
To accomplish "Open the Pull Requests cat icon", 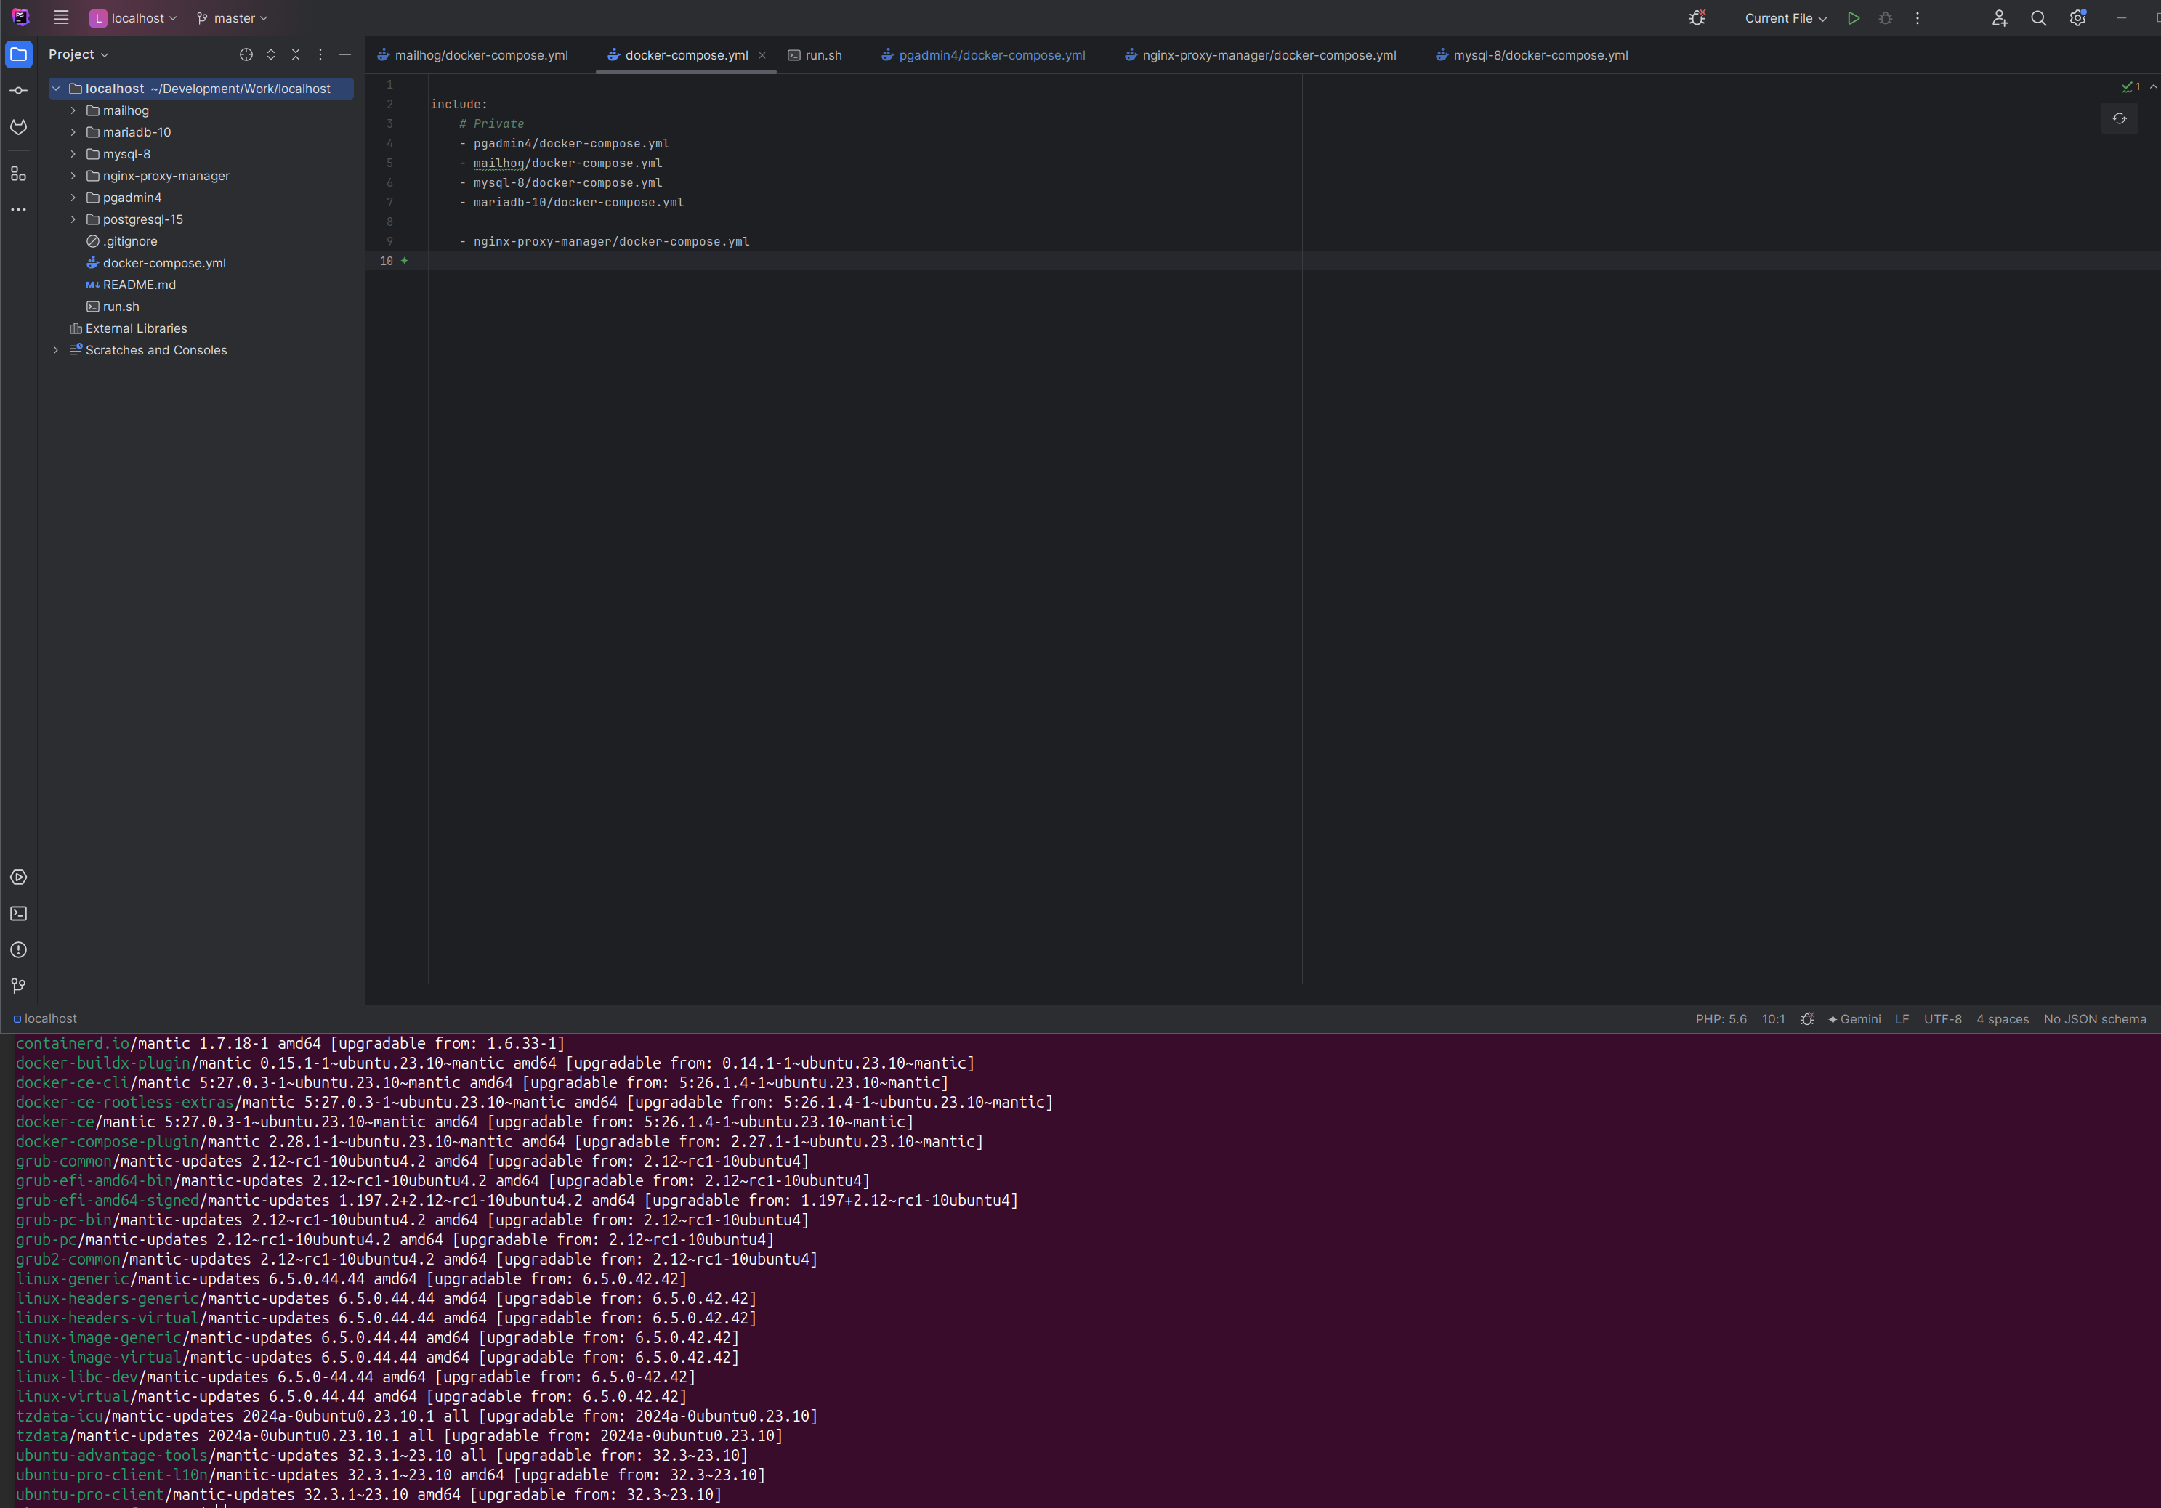I will pos(19,127).
